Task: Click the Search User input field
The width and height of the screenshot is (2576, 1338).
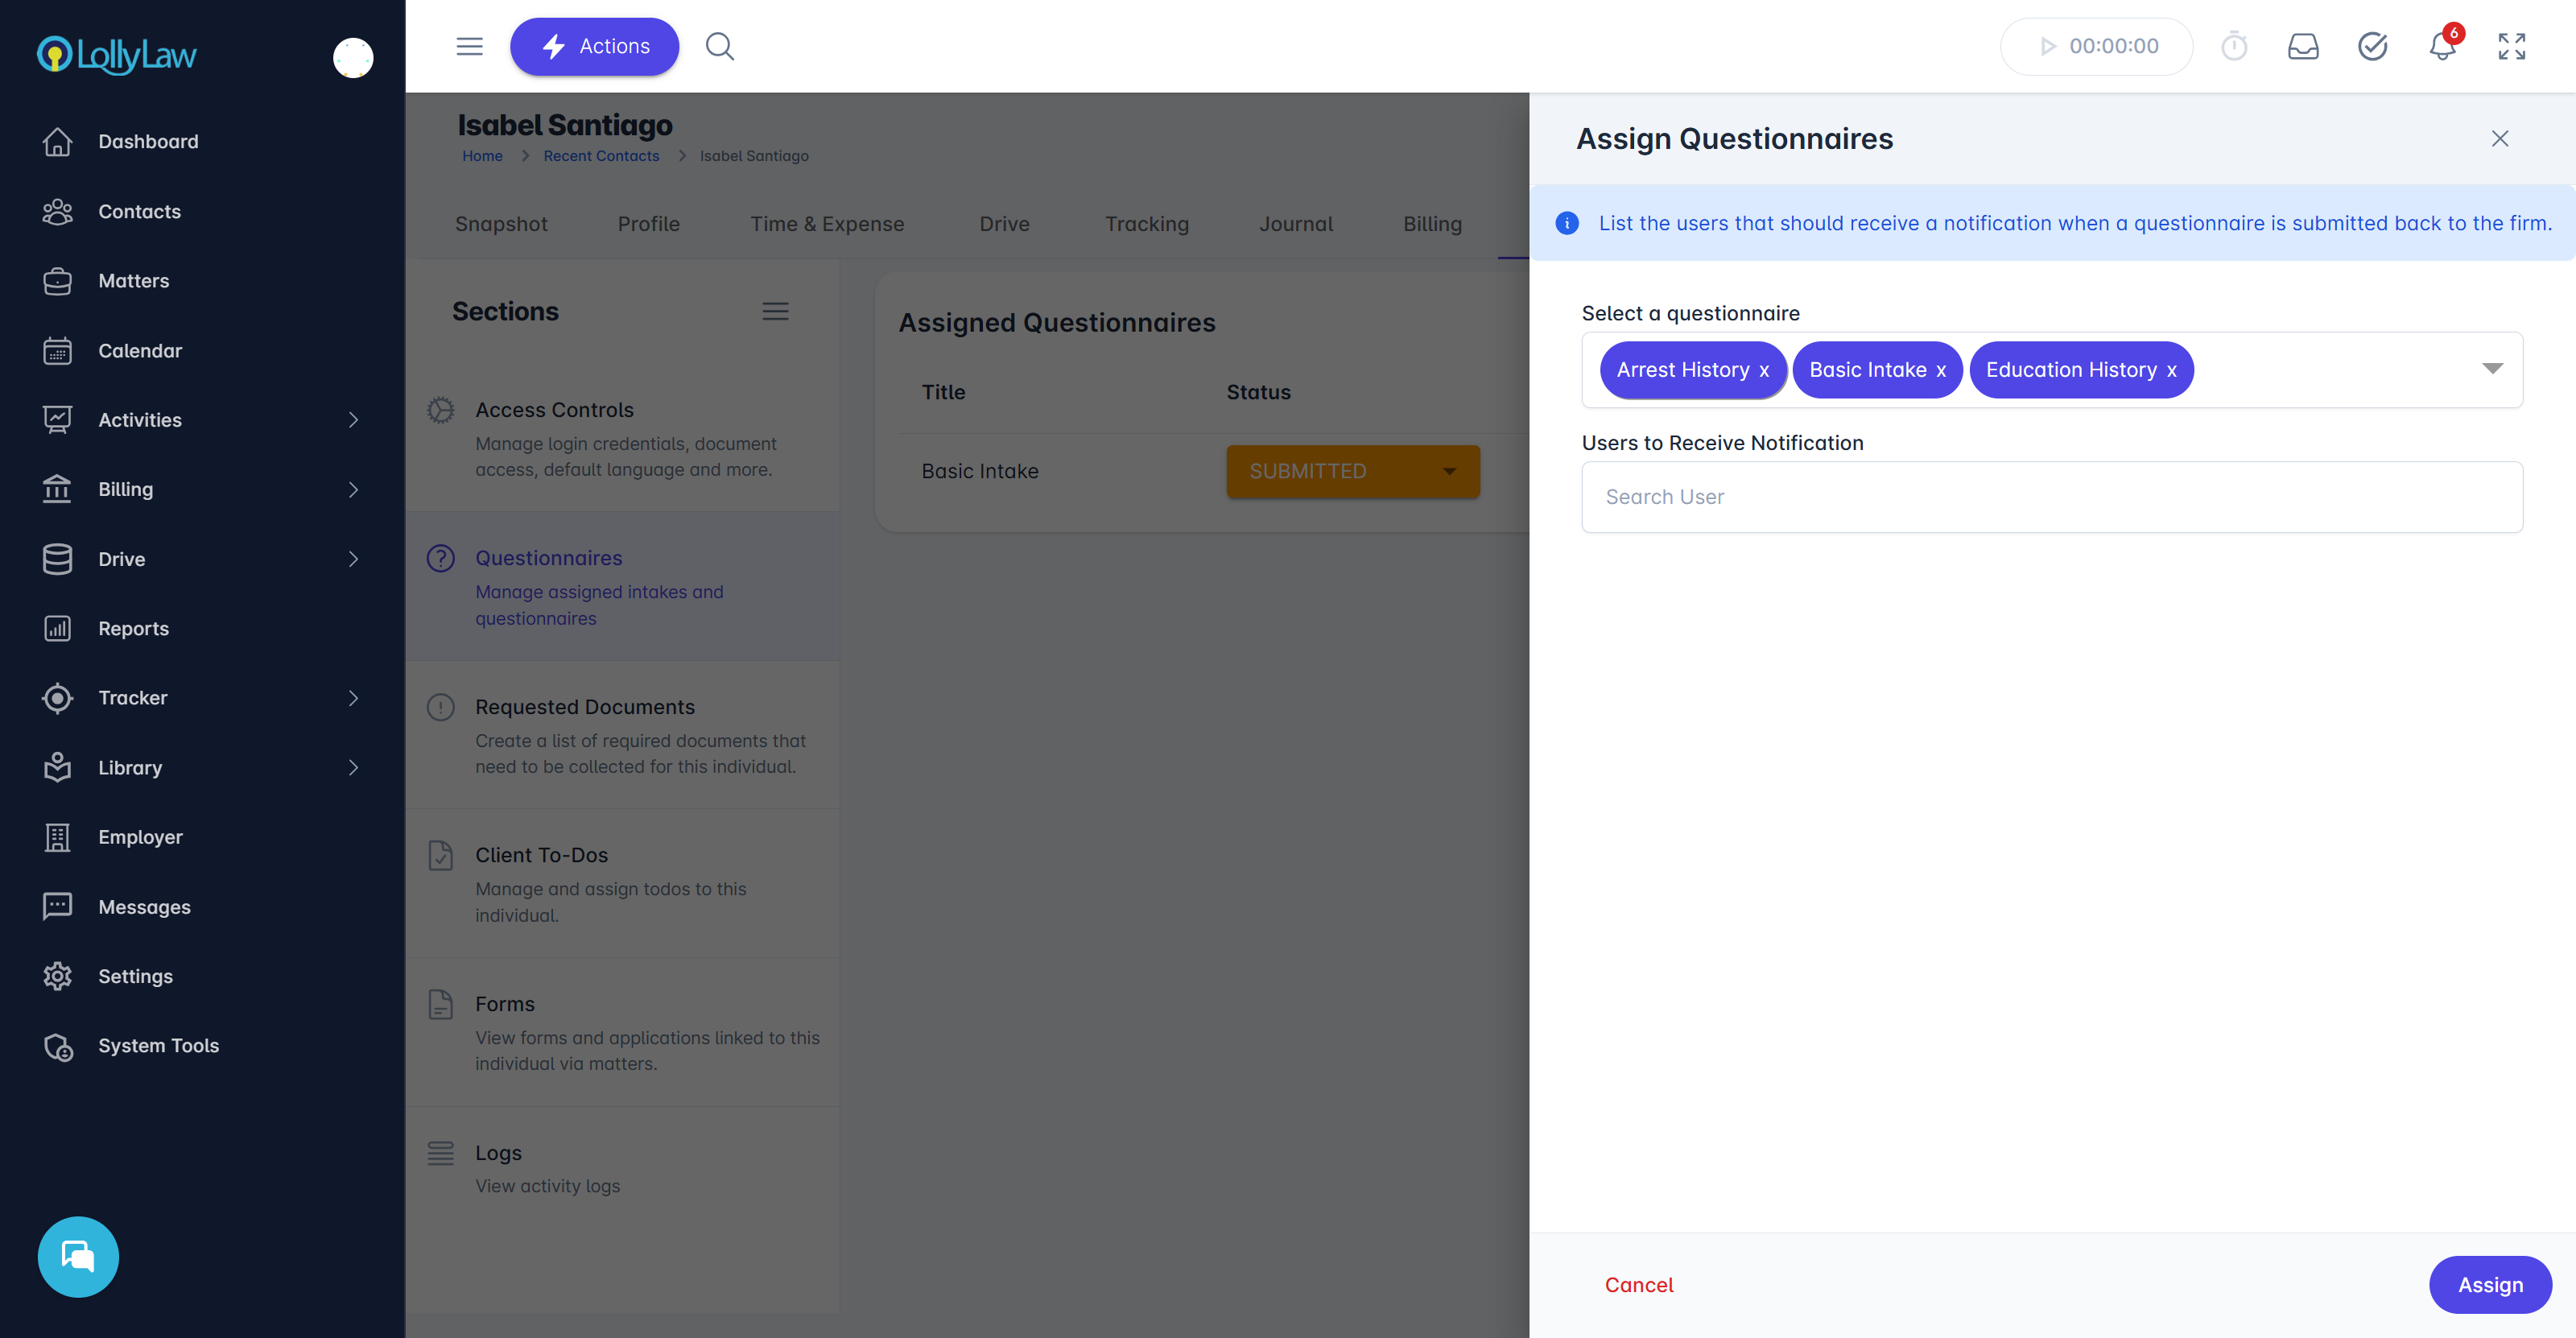Action: 2051,497
